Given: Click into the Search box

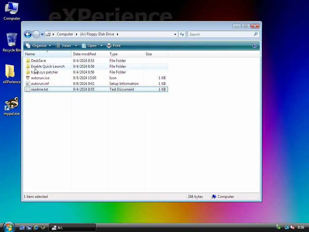Looking at the screenshot, I should tap(220, 34).
